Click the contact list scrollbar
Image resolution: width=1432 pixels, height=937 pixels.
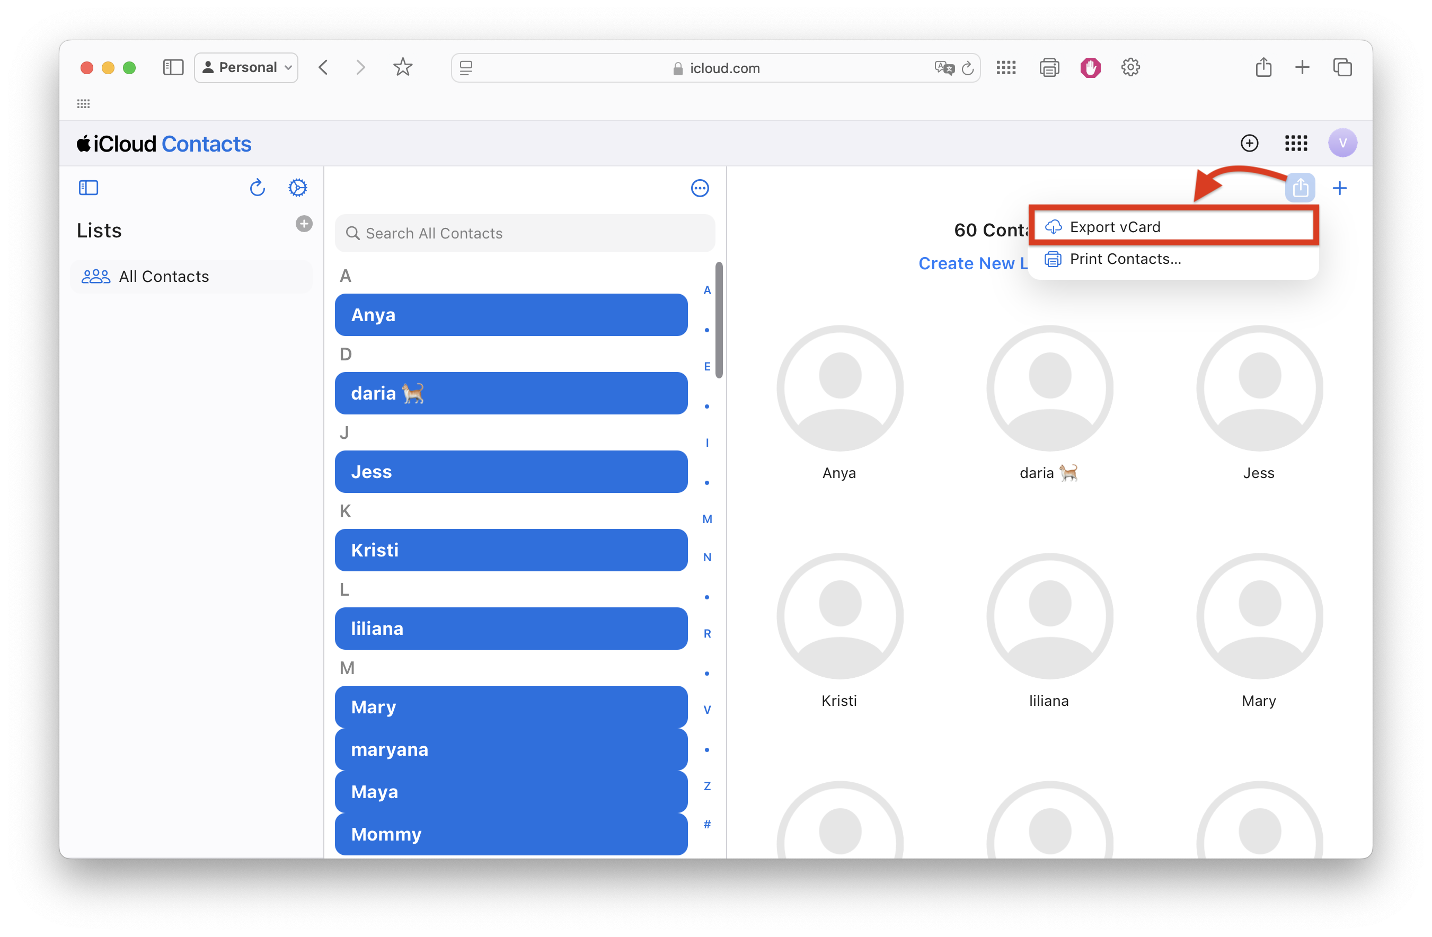tap(719, 320)
